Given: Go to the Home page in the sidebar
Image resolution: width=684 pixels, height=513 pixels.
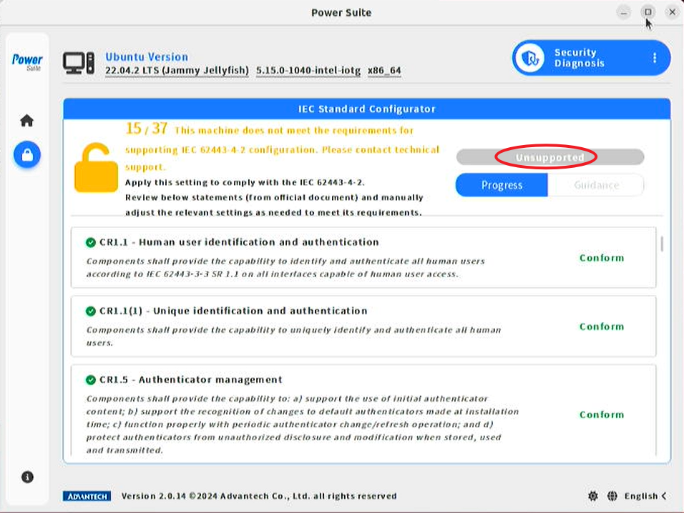Looking at the screenshot, I should [26, 121].
